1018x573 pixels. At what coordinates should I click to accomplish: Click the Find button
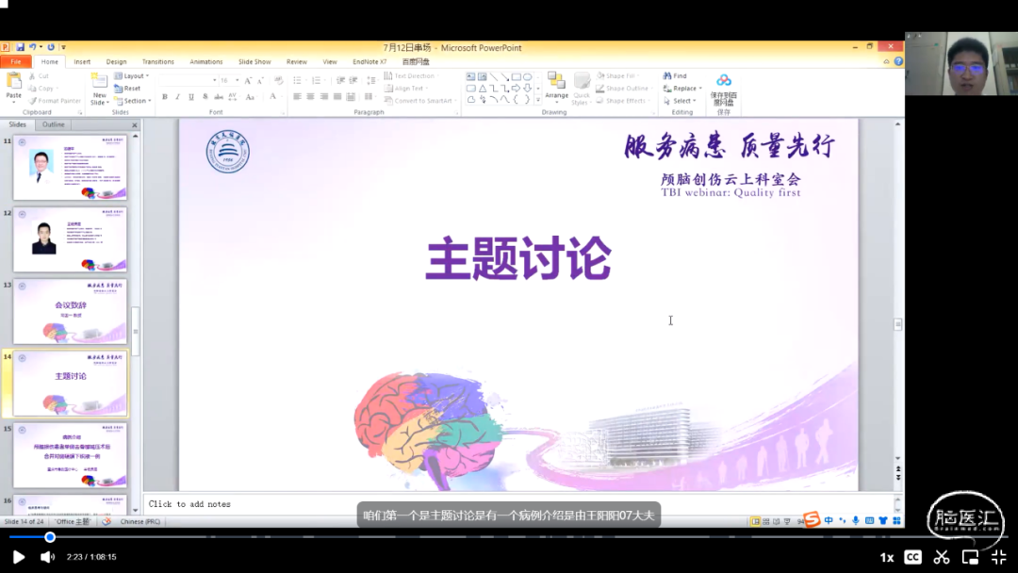point(675,76)
